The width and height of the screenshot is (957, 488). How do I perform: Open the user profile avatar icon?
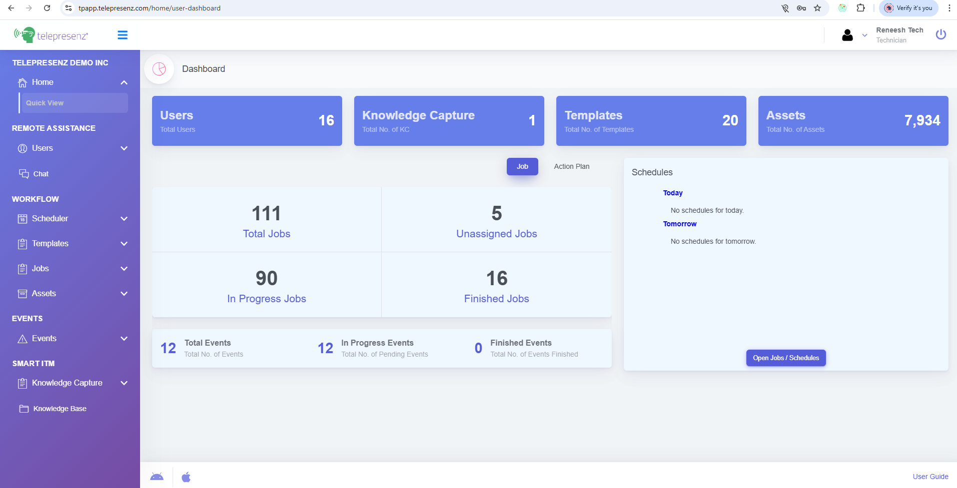click(x=847, y=35)
